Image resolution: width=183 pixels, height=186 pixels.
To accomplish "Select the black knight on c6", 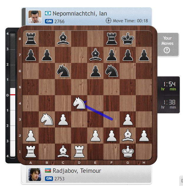I will click(x=63, y=71).
